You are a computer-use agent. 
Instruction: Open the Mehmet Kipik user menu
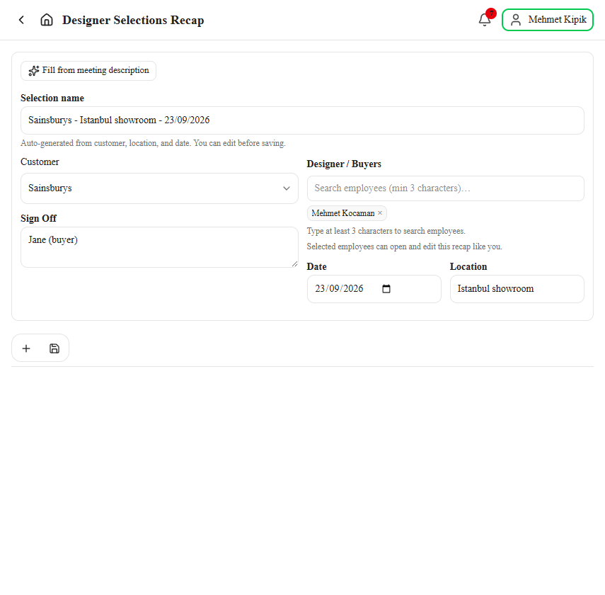[547, 20]
